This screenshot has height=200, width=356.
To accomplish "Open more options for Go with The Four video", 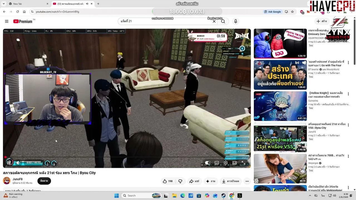I will (348, 63).
